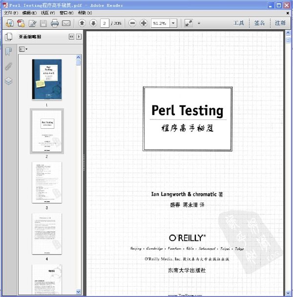Go to next page with down arrow
Screen dimensions: 293x297
pyautogui.click(x=93, y=23)
